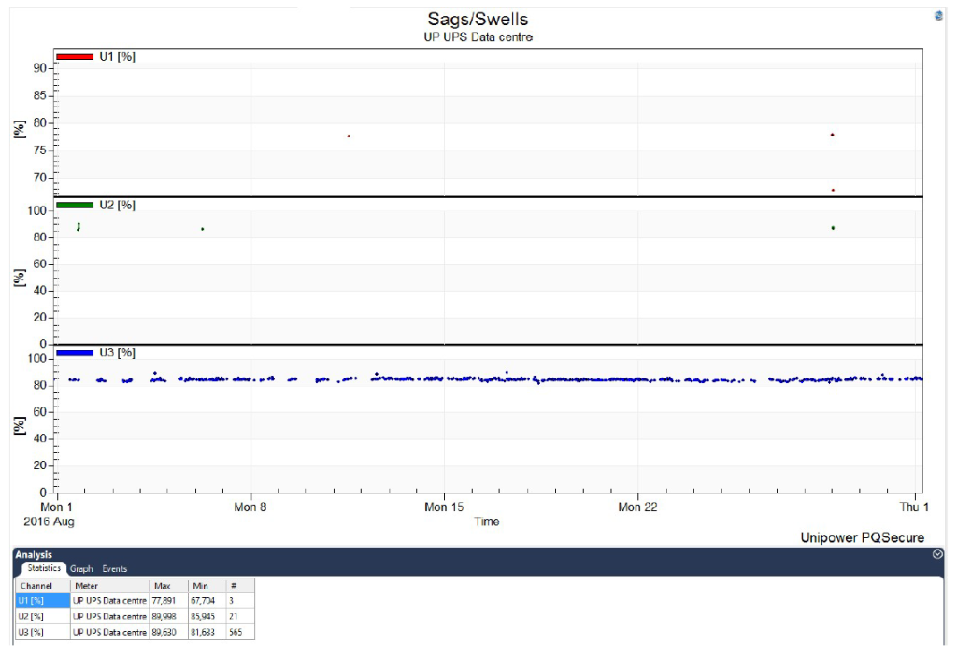Click the Mon 8 time axis label

[250, 507]
